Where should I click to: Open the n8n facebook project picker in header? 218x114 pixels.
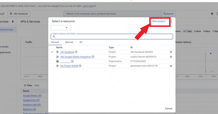[19, 14]
